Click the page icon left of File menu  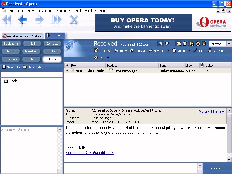[4, 10]
